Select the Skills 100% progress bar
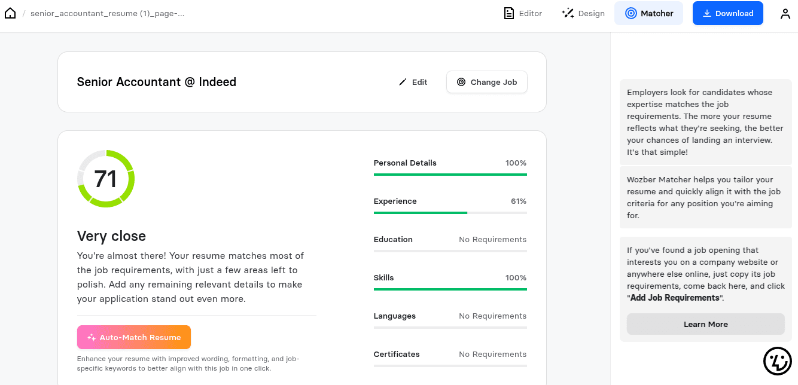 click(450, 289)
